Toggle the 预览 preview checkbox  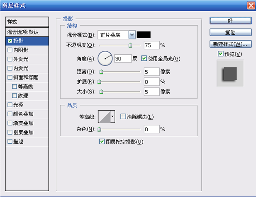(x=220, y=54)
